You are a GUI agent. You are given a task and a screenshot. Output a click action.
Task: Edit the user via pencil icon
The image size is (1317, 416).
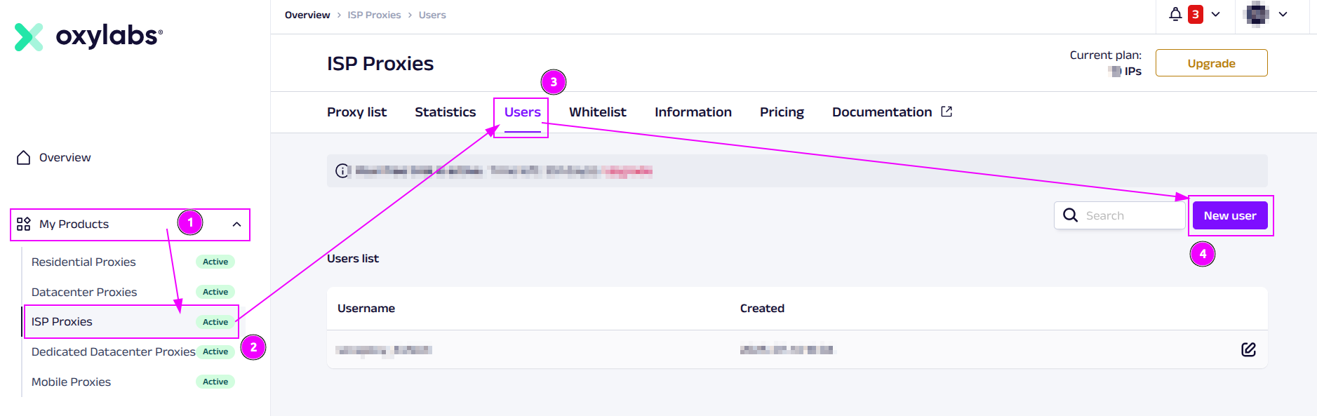click(x=1248, y=349)
